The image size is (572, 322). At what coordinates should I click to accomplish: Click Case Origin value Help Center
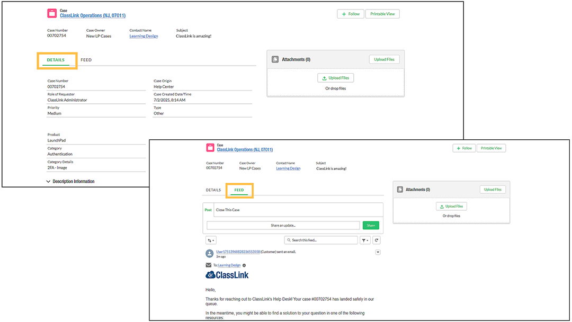[x=164, y=87]
